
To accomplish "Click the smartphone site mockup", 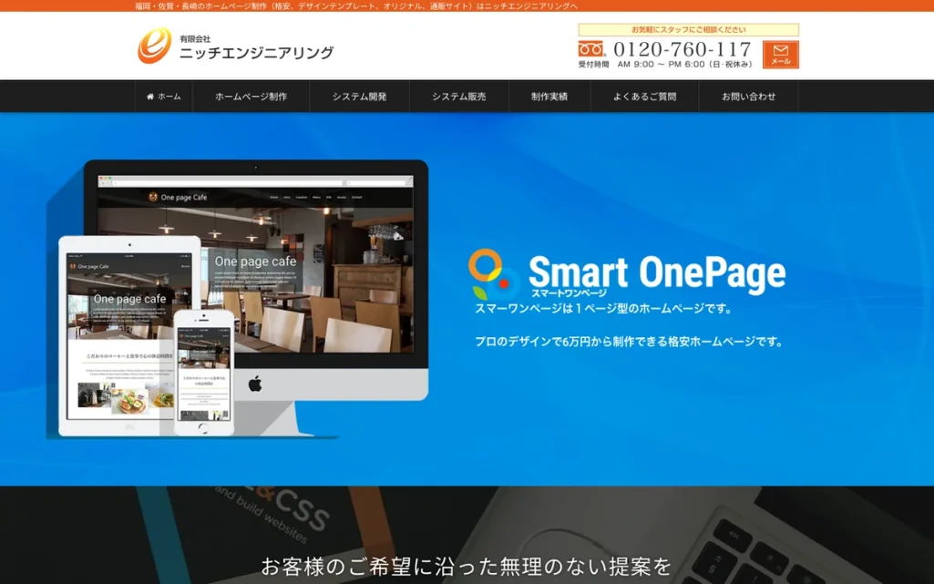I will pos(204,372).
